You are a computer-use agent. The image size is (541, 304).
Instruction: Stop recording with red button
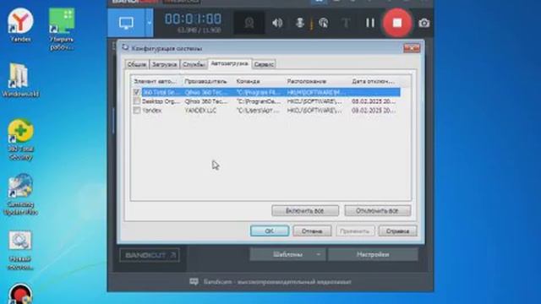tap(397, 23)
